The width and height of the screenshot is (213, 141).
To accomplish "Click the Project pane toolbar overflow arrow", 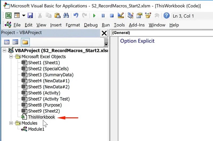I will point(106,42).
